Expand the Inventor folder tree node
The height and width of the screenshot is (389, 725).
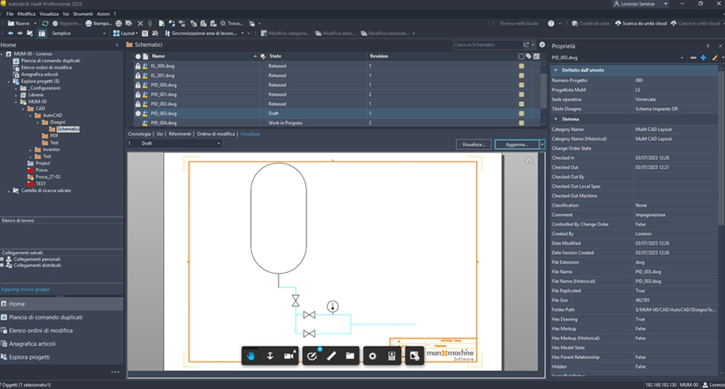[x=30, y=150]
